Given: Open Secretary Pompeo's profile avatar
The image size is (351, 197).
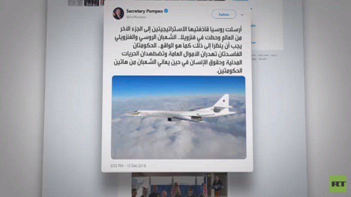Looking at the screenshot, I should click(118, 14).
